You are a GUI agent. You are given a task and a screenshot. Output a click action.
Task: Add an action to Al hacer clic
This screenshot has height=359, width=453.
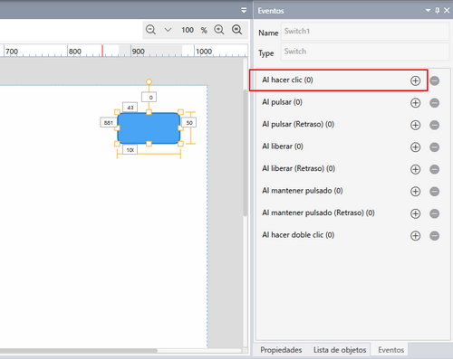(415, 80)
